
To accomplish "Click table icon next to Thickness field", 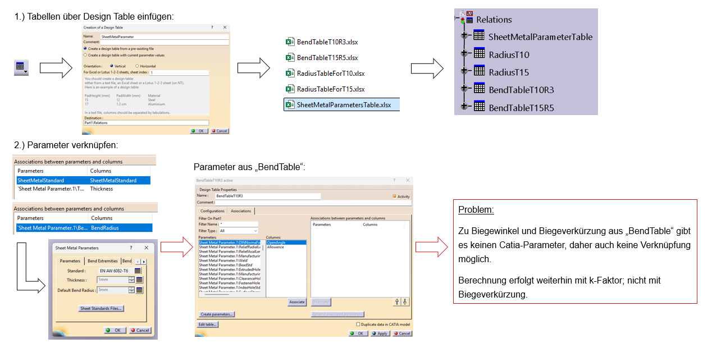I will pos(139,280).
